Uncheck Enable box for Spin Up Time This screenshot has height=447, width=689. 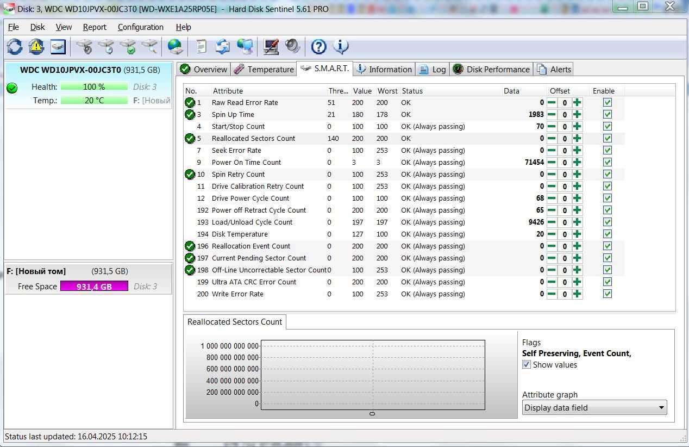click(607, 114)
